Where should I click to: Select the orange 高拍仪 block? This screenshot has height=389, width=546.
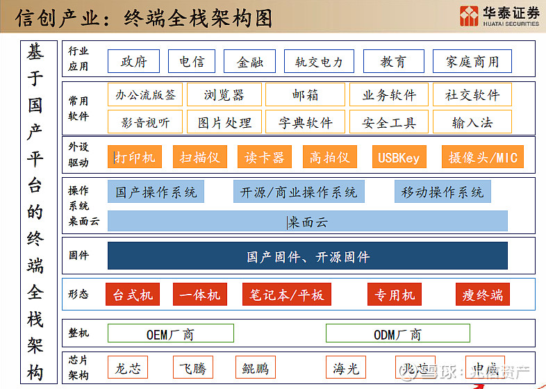(x=330, y=157)
